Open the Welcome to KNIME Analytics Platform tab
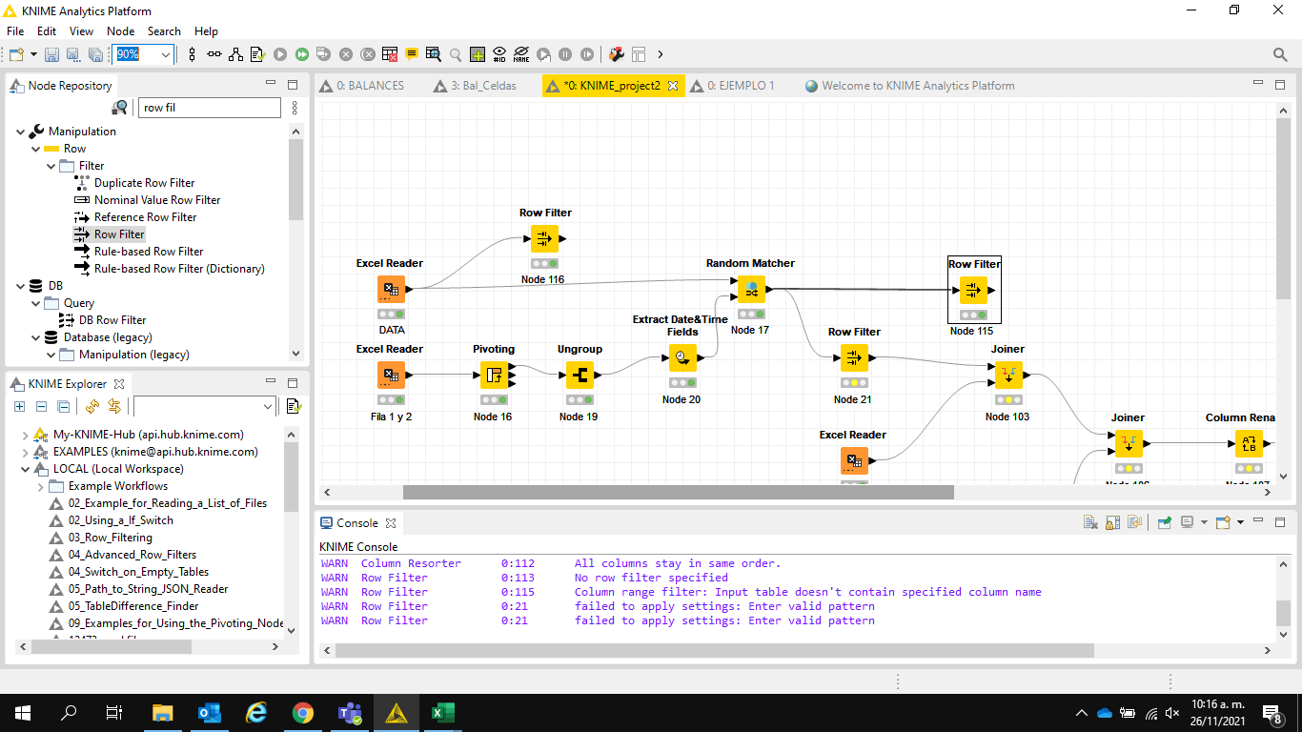Screen dimensions: 1302x732 [910, 86]
